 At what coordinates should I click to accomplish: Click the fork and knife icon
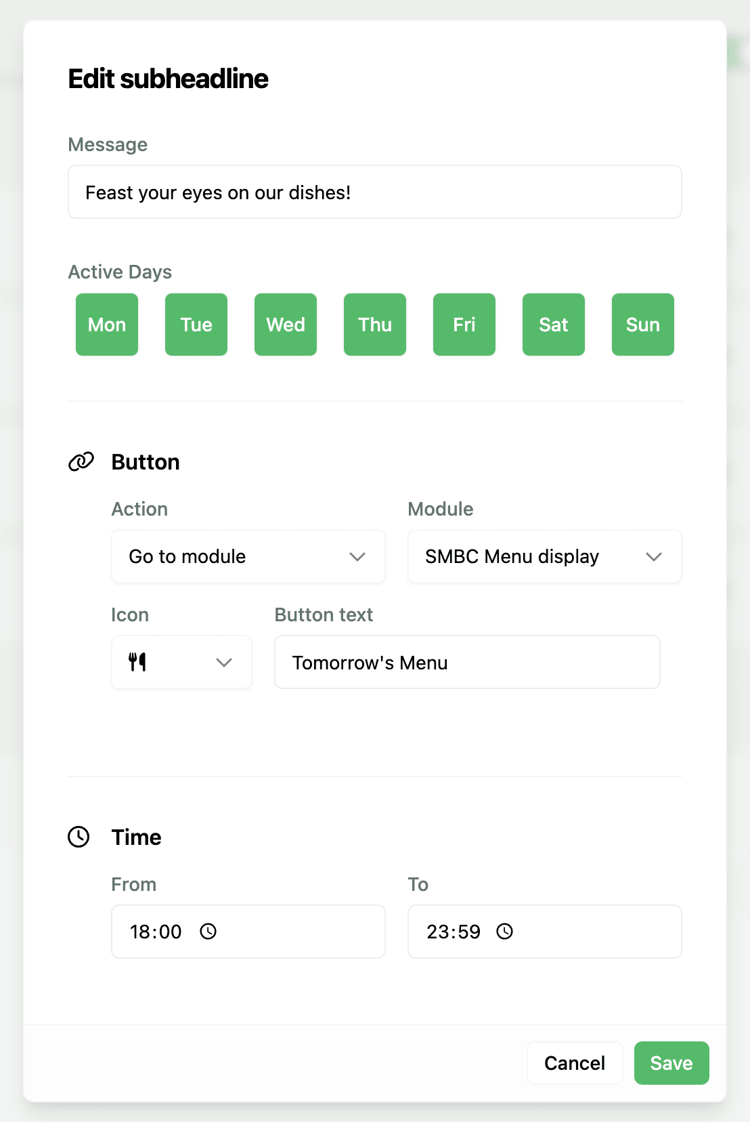(137, 662)
